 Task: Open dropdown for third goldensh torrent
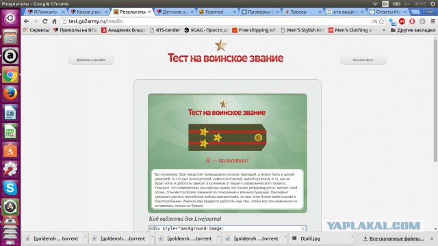coord(219,237)
